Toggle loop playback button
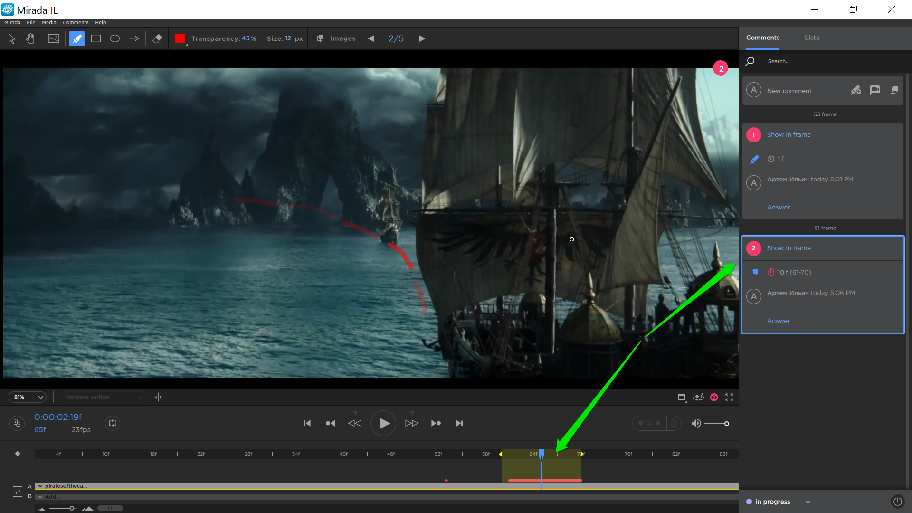912x513 pixels. coord(113,423)
